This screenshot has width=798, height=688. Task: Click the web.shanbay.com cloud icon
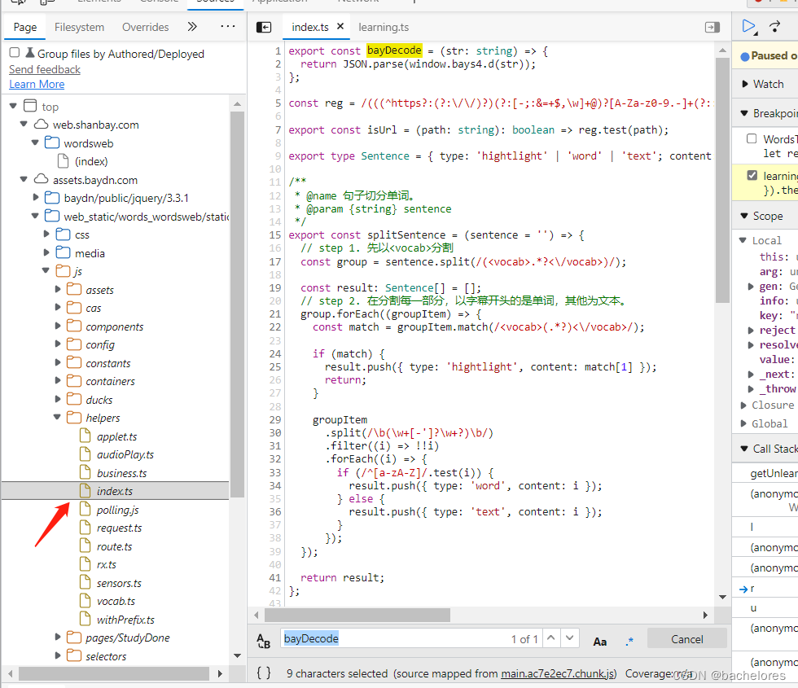42,124
